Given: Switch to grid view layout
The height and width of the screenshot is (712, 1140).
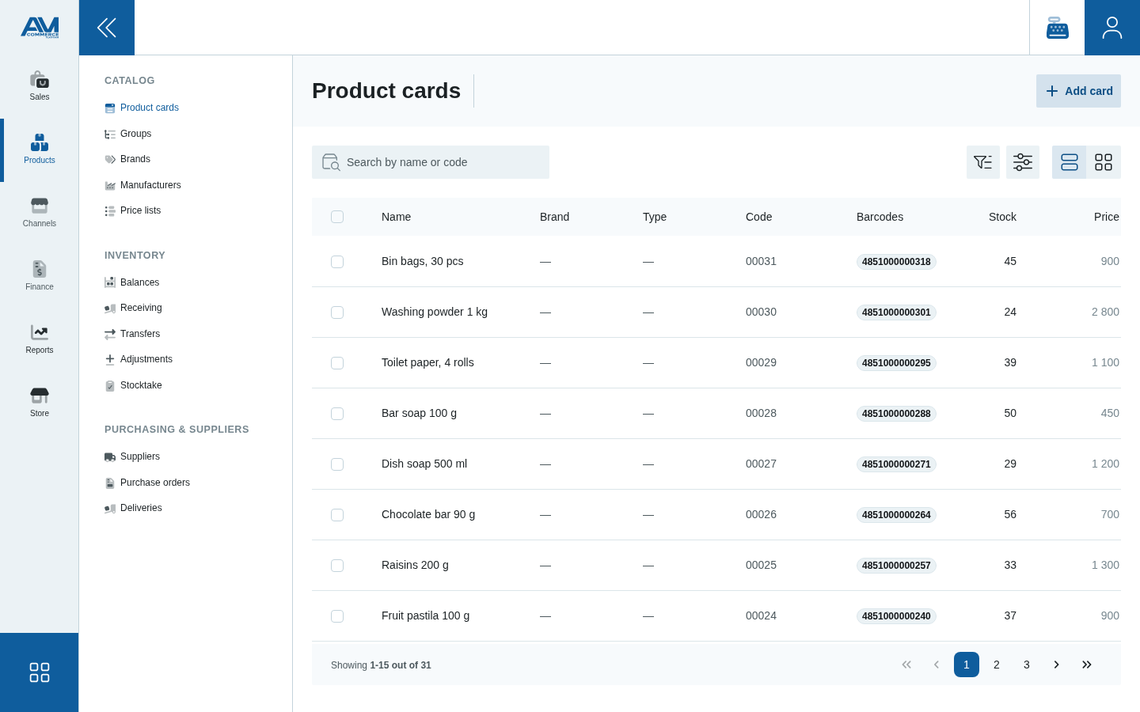Looking at the screenshot, I should pyautogui.click(x=1104, y=162).
